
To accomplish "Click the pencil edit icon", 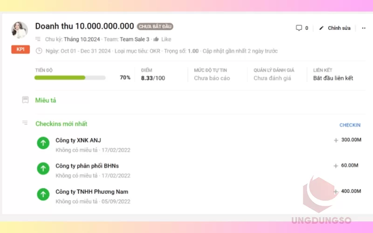I will [x=321, y=28].
